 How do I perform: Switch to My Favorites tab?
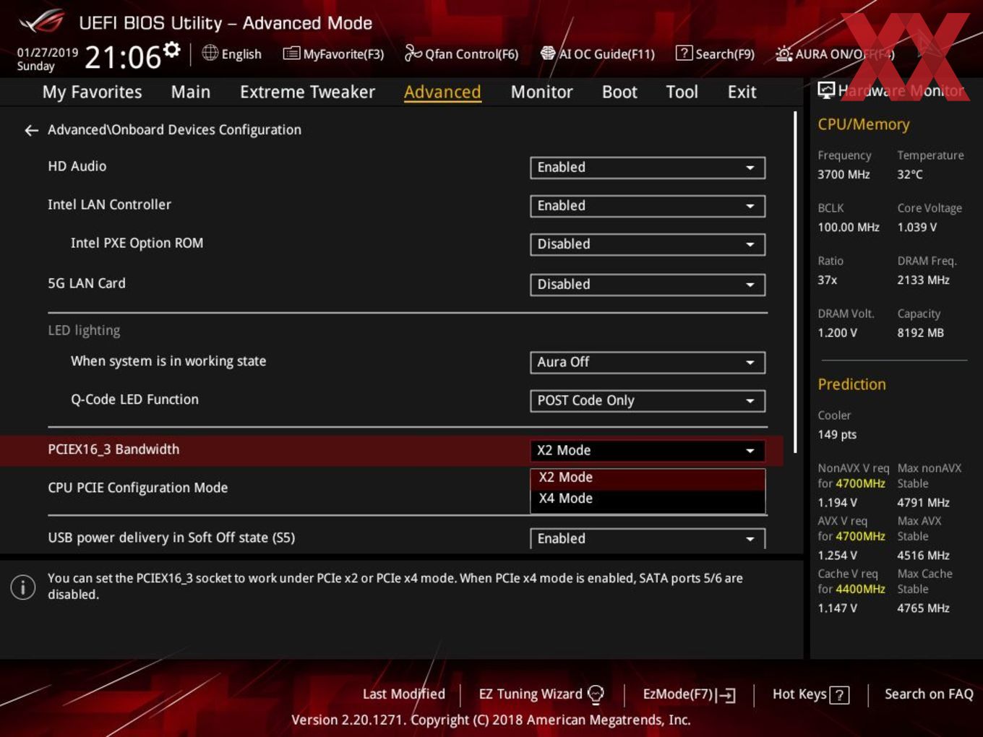tap(92, 92)
